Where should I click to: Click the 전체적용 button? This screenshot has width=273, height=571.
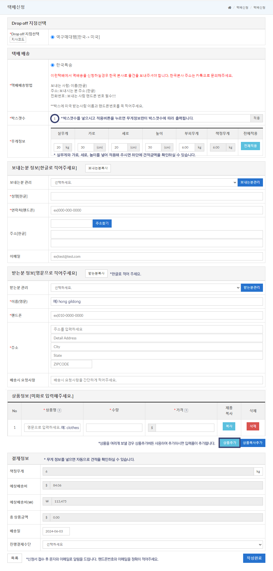(250, 146)
